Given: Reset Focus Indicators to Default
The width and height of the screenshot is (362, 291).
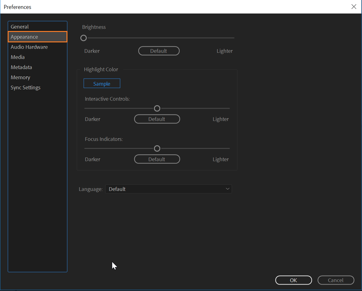Looking at the screenshot, I should pyautogui.click(x=157, y=159).
